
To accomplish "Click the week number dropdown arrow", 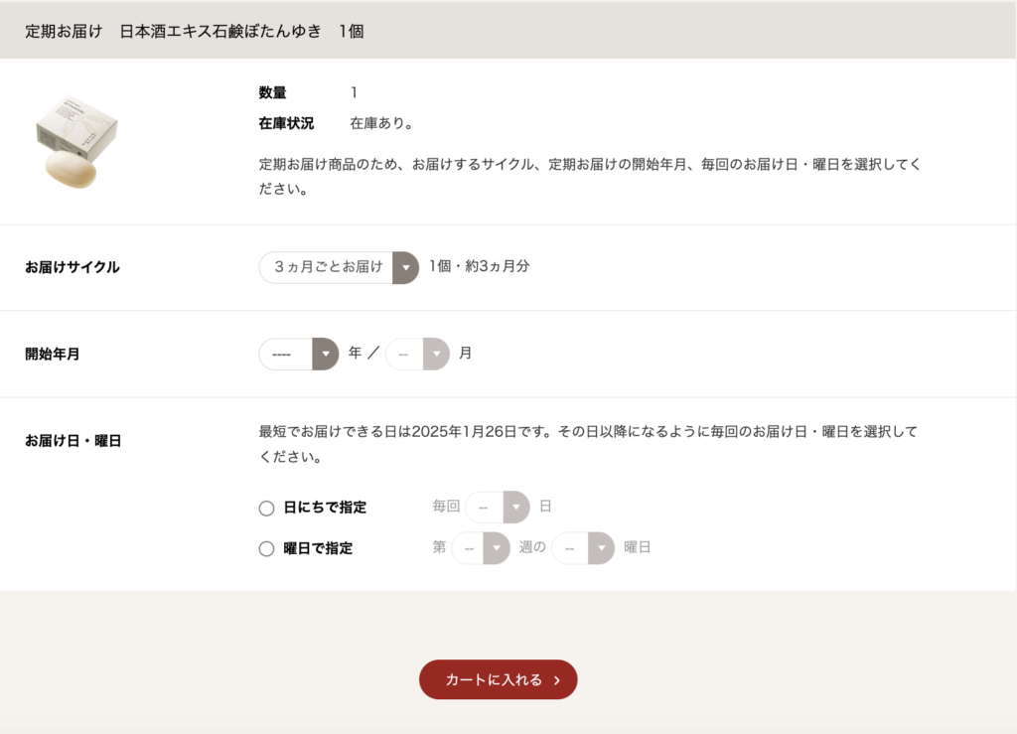I will pyautogui.click(x=497, y=548).
